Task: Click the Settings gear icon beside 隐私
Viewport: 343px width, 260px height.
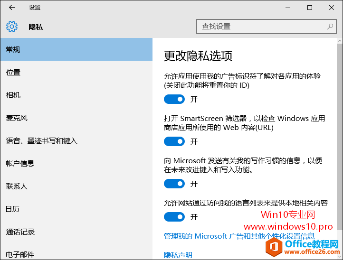Action: (12, 27)
